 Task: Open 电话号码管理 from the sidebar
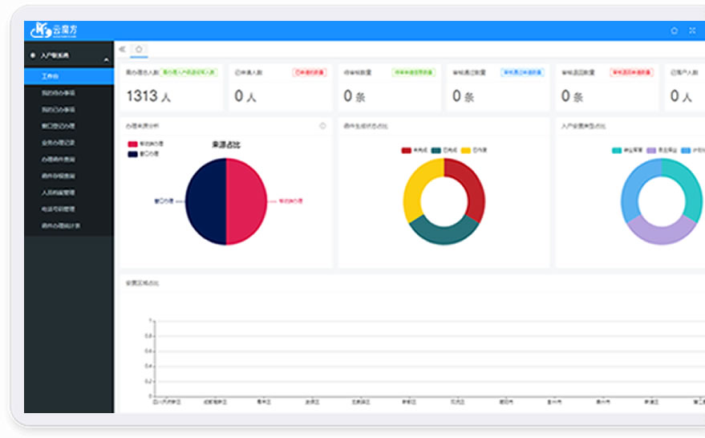point(58,209)
